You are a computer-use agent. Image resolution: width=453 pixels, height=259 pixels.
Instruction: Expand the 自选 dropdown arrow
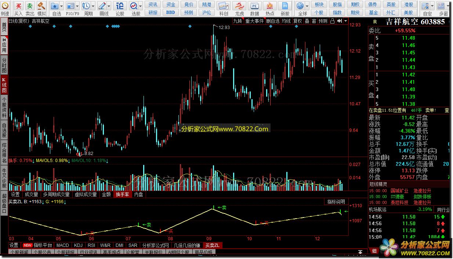[x=62, y=6]
